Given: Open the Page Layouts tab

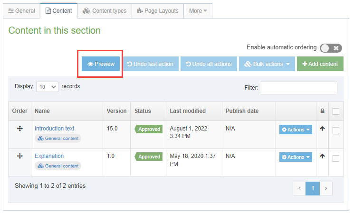Looking at the screenshot, I should click(158, 11).
